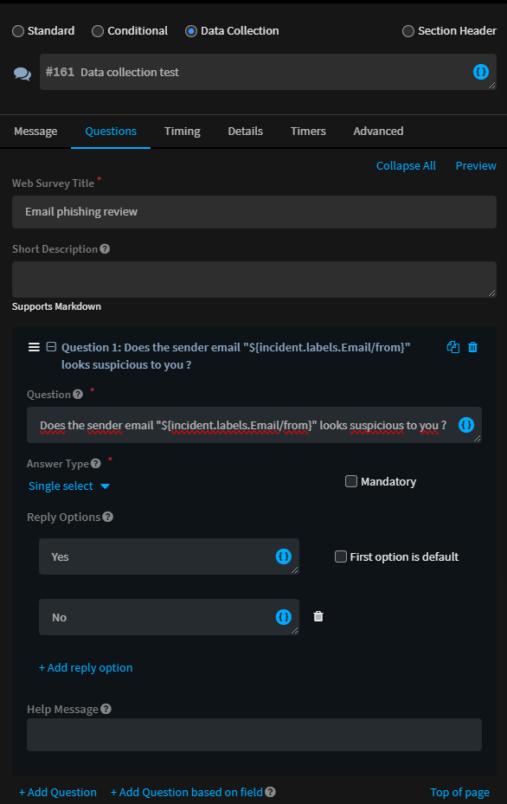Enable the Mandatory checkbox
This screenshot has width=507, height=804.
[351, 481]
